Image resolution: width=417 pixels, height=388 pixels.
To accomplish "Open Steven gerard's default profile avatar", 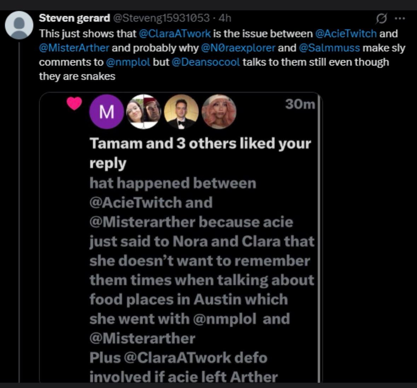I will pos(19,25).
